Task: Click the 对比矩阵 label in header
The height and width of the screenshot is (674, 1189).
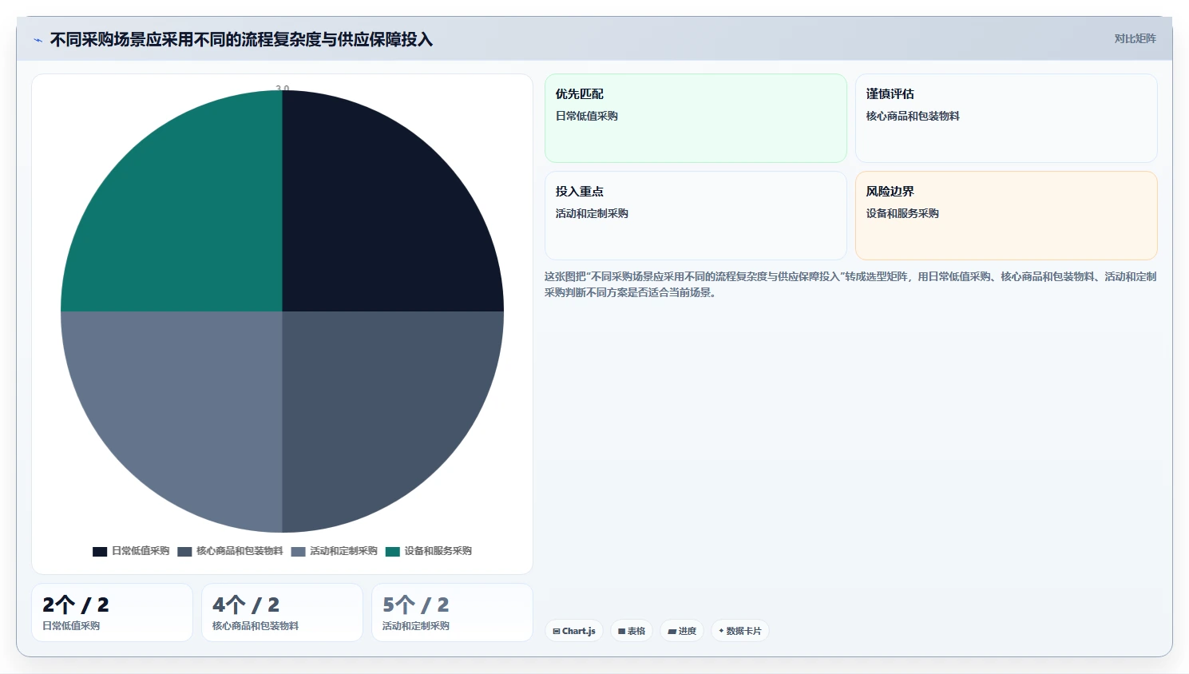Action: click(x=1135, y=38)
